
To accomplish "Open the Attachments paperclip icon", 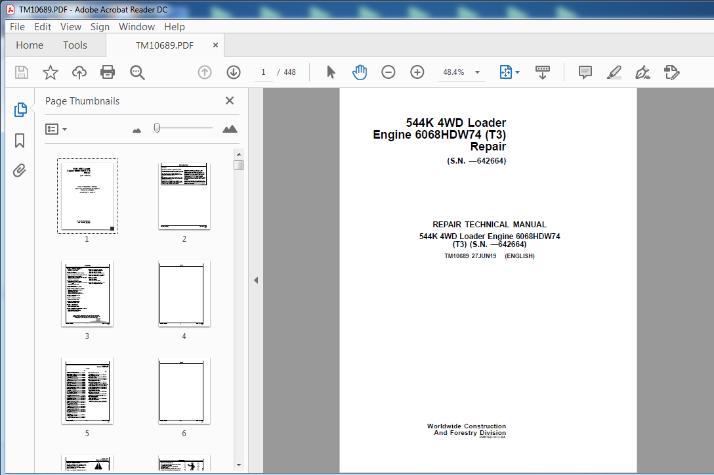I will coord(19,171).
